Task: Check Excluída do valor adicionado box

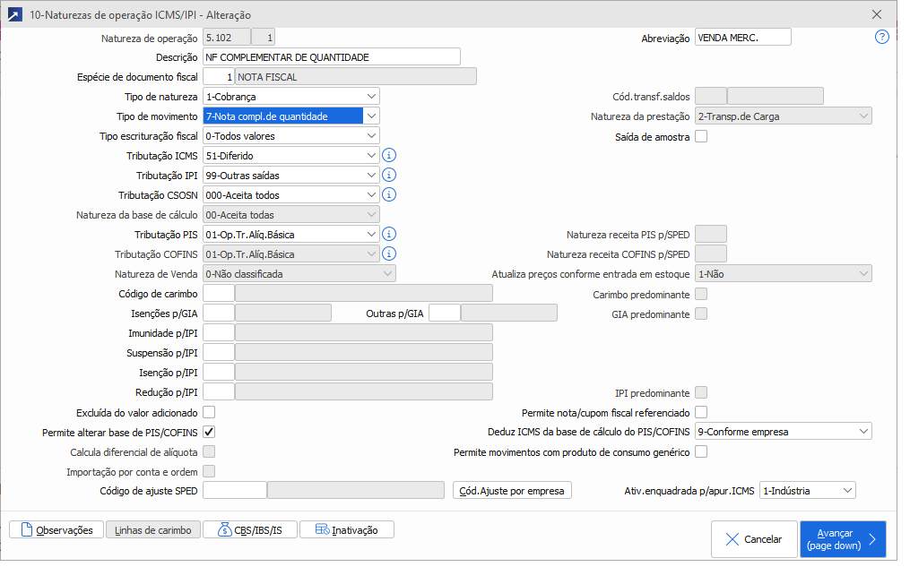Action: pyautogui.click(x=209, y=412)
